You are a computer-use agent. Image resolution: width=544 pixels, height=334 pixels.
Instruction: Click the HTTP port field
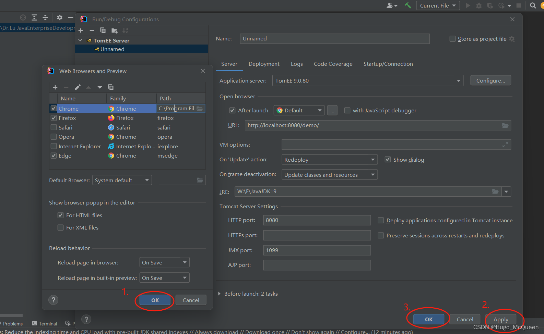(x=317, y=220)
